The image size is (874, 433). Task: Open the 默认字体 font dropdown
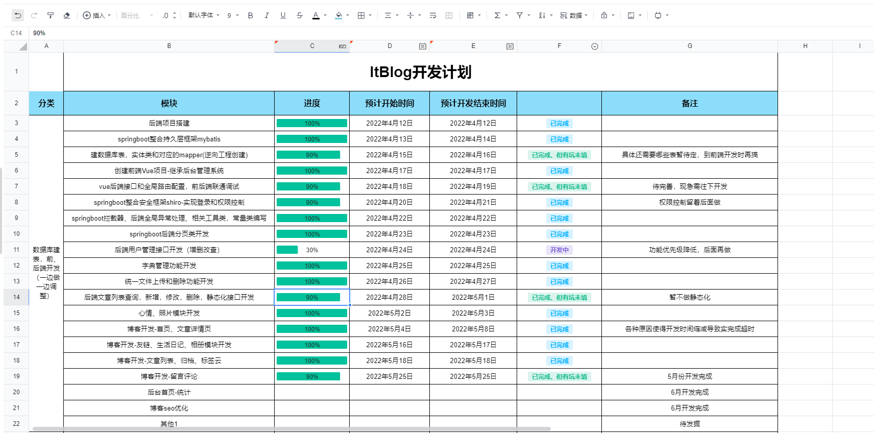click(204, 15)
